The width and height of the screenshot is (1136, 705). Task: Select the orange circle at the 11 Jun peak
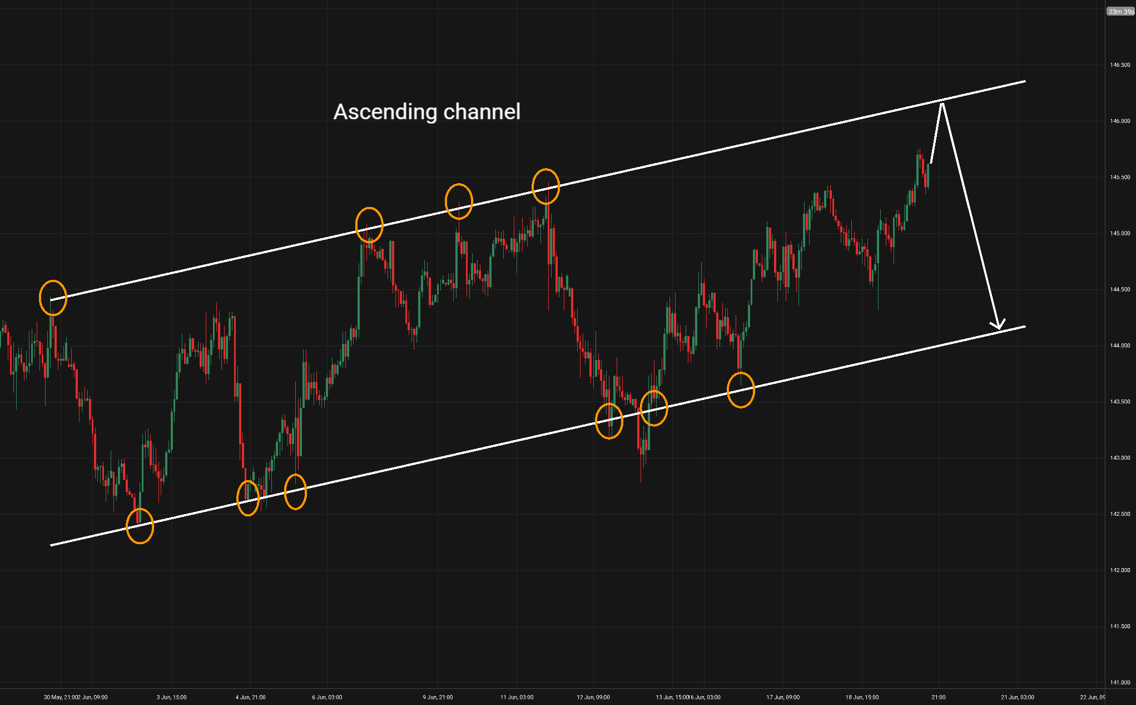point(545,186)
